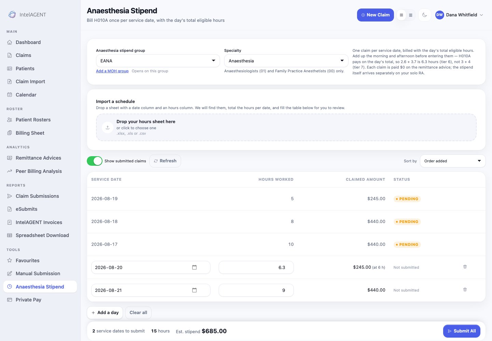
Task: Click the Claim Submissions send icon
Action: (10, 196)
